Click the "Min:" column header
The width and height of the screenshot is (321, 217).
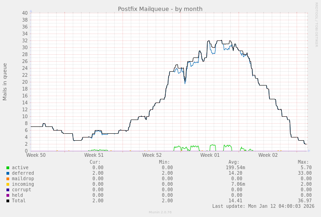point(164,162)
